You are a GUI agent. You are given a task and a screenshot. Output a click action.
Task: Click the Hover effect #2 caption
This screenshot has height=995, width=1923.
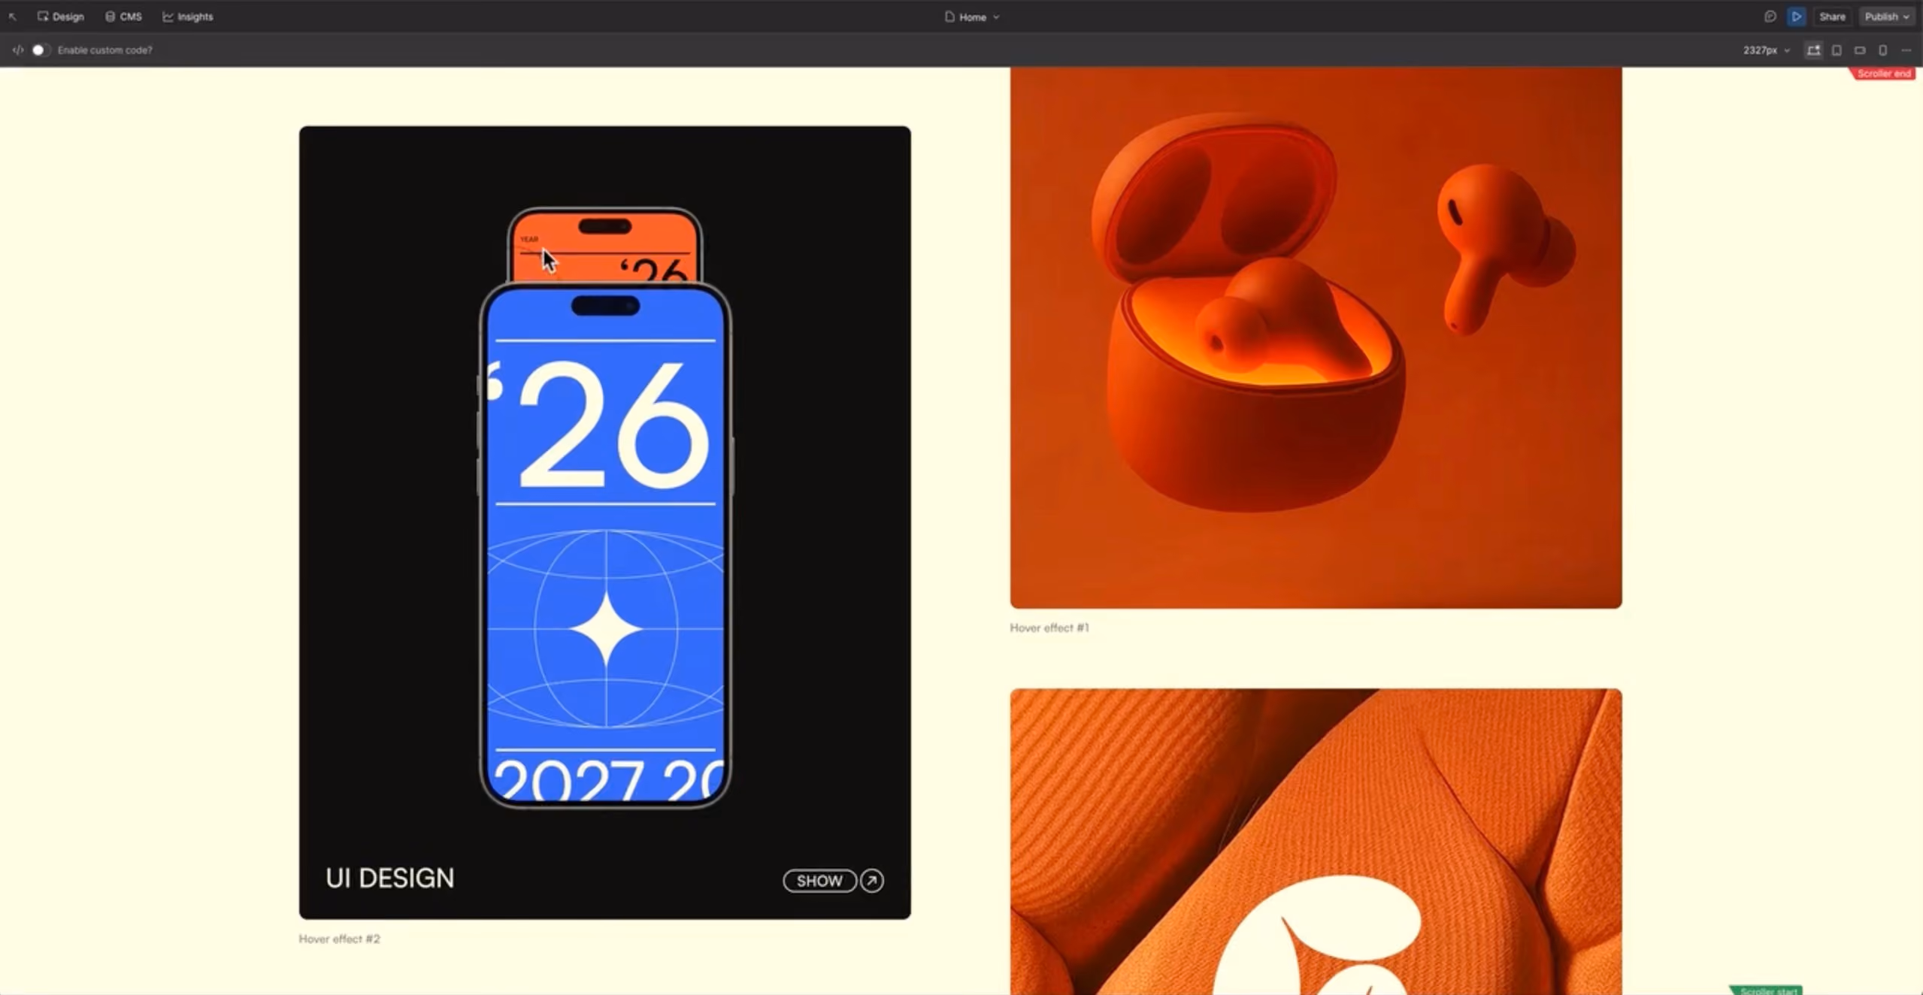coord(340,939)
